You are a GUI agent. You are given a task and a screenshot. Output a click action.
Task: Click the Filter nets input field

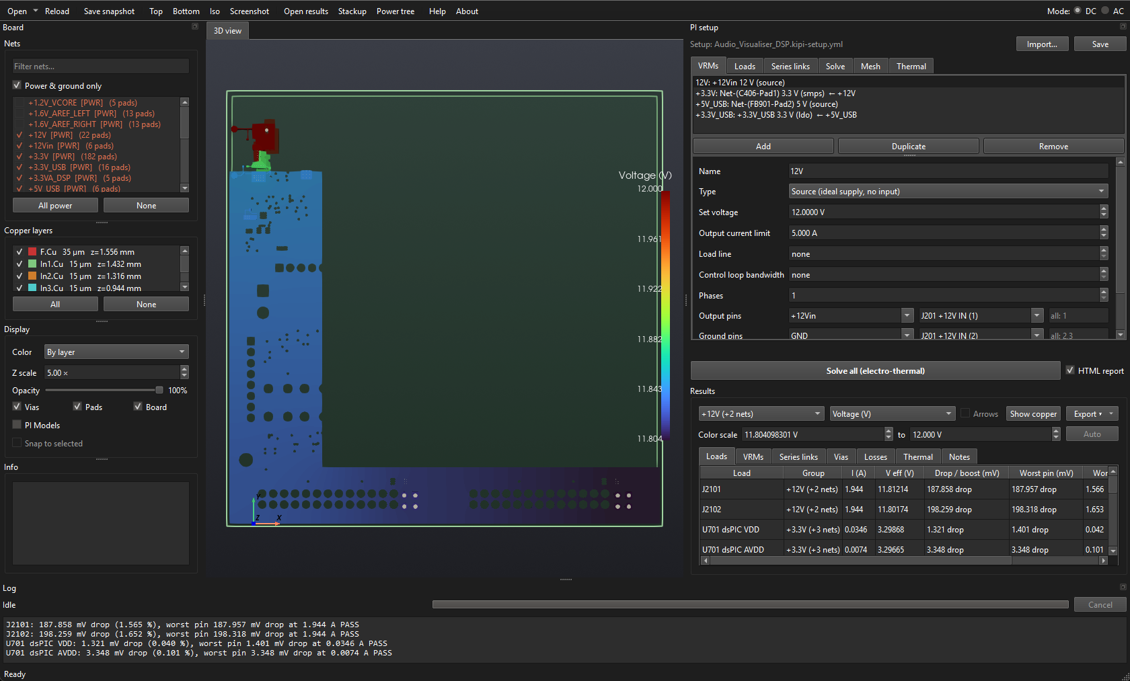(x=101, y=66)
